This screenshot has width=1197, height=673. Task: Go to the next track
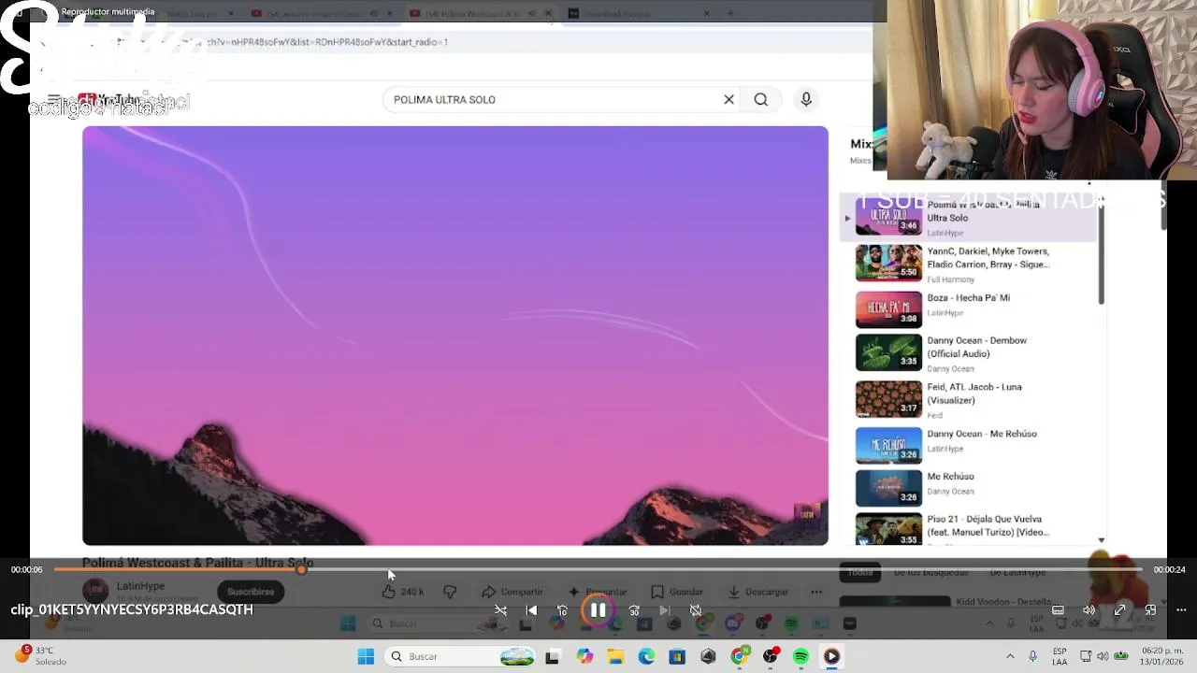(x=664, y=610)
